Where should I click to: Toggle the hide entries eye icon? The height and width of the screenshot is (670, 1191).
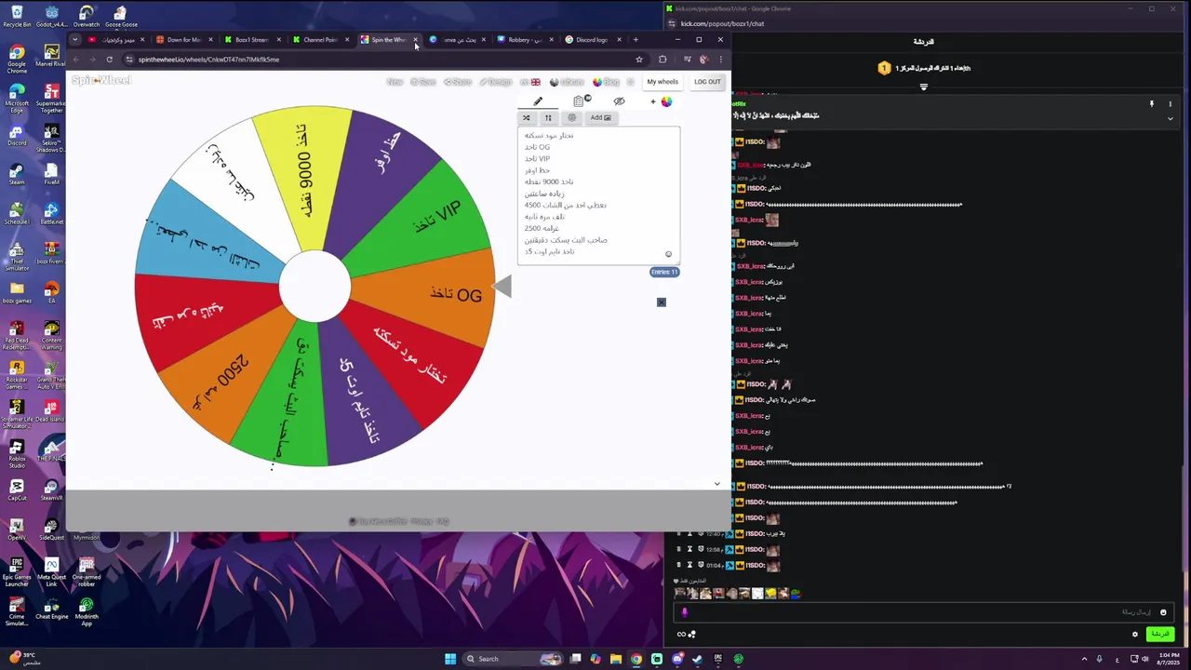coord(619,101)
